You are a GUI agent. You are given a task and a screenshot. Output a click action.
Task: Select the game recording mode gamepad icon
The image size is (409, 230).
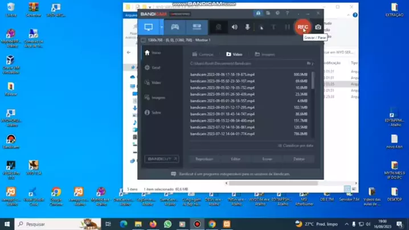(175, 27)
